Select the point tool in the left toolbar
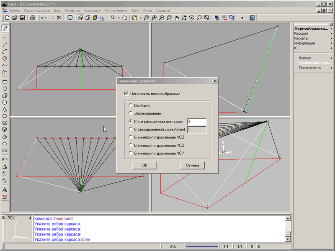Screen dimensions: 335x251 tap(5, 38)
